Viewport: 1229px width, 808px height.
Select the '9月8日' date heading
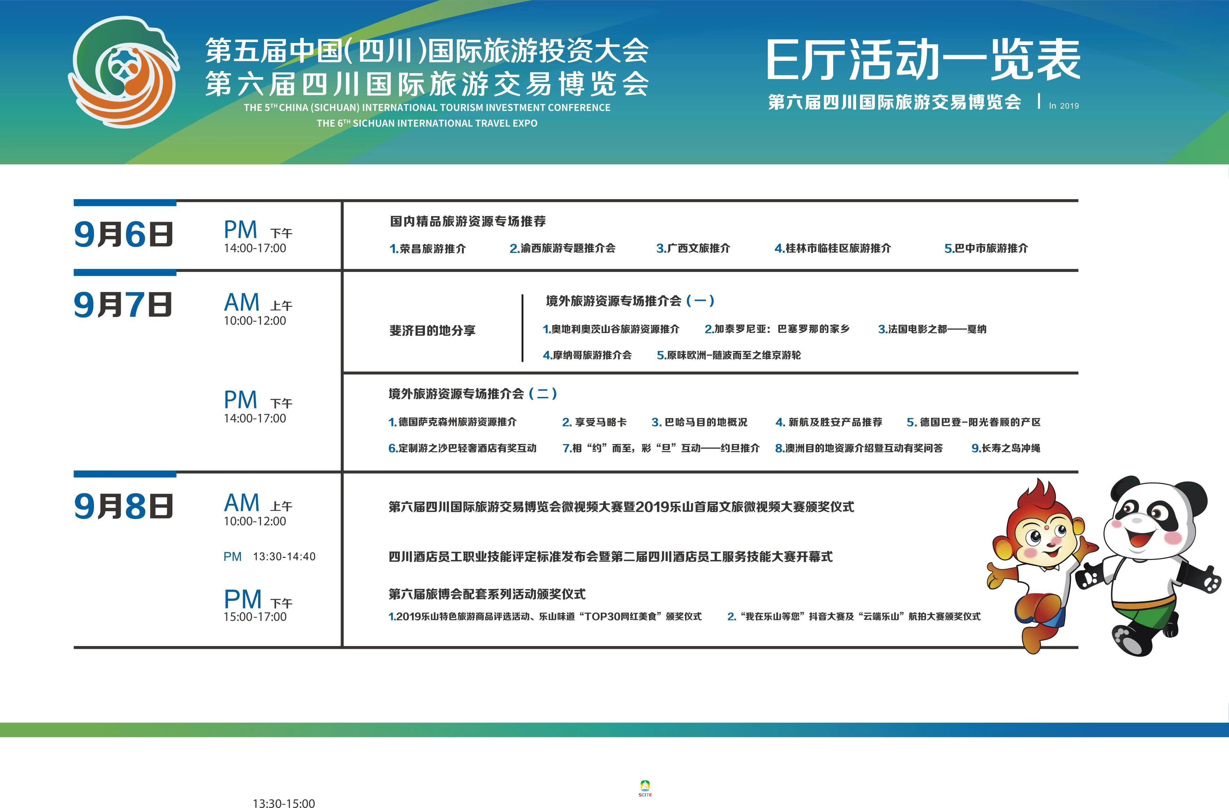[x=123, y=505]
